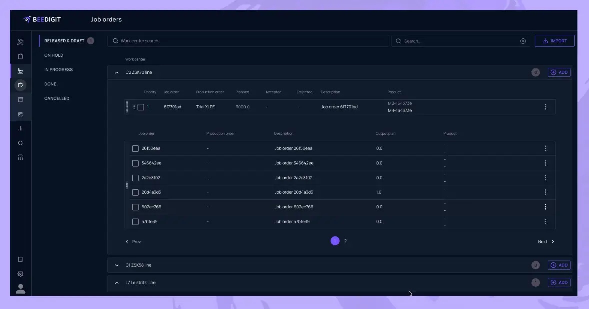Screen dimensions: 589x309
Task: Switch to the Done tab
Action: [50, 84]
